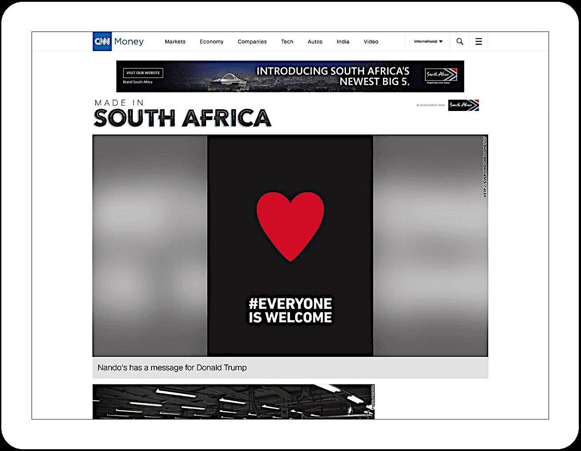Open the search magnifier icon
Viewport: 581px width, 451px height.
coord(460,41)
